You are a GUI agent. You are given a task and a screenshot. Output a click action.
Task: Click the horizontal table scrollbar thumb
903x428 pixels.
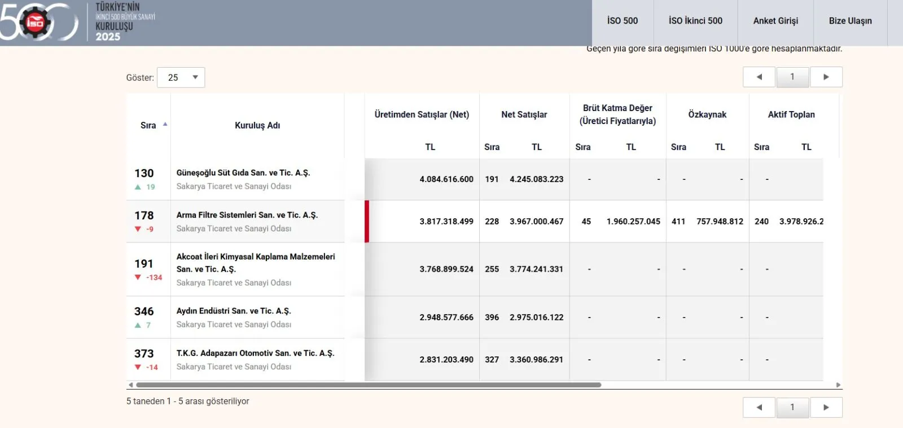(x=369, y=385)
